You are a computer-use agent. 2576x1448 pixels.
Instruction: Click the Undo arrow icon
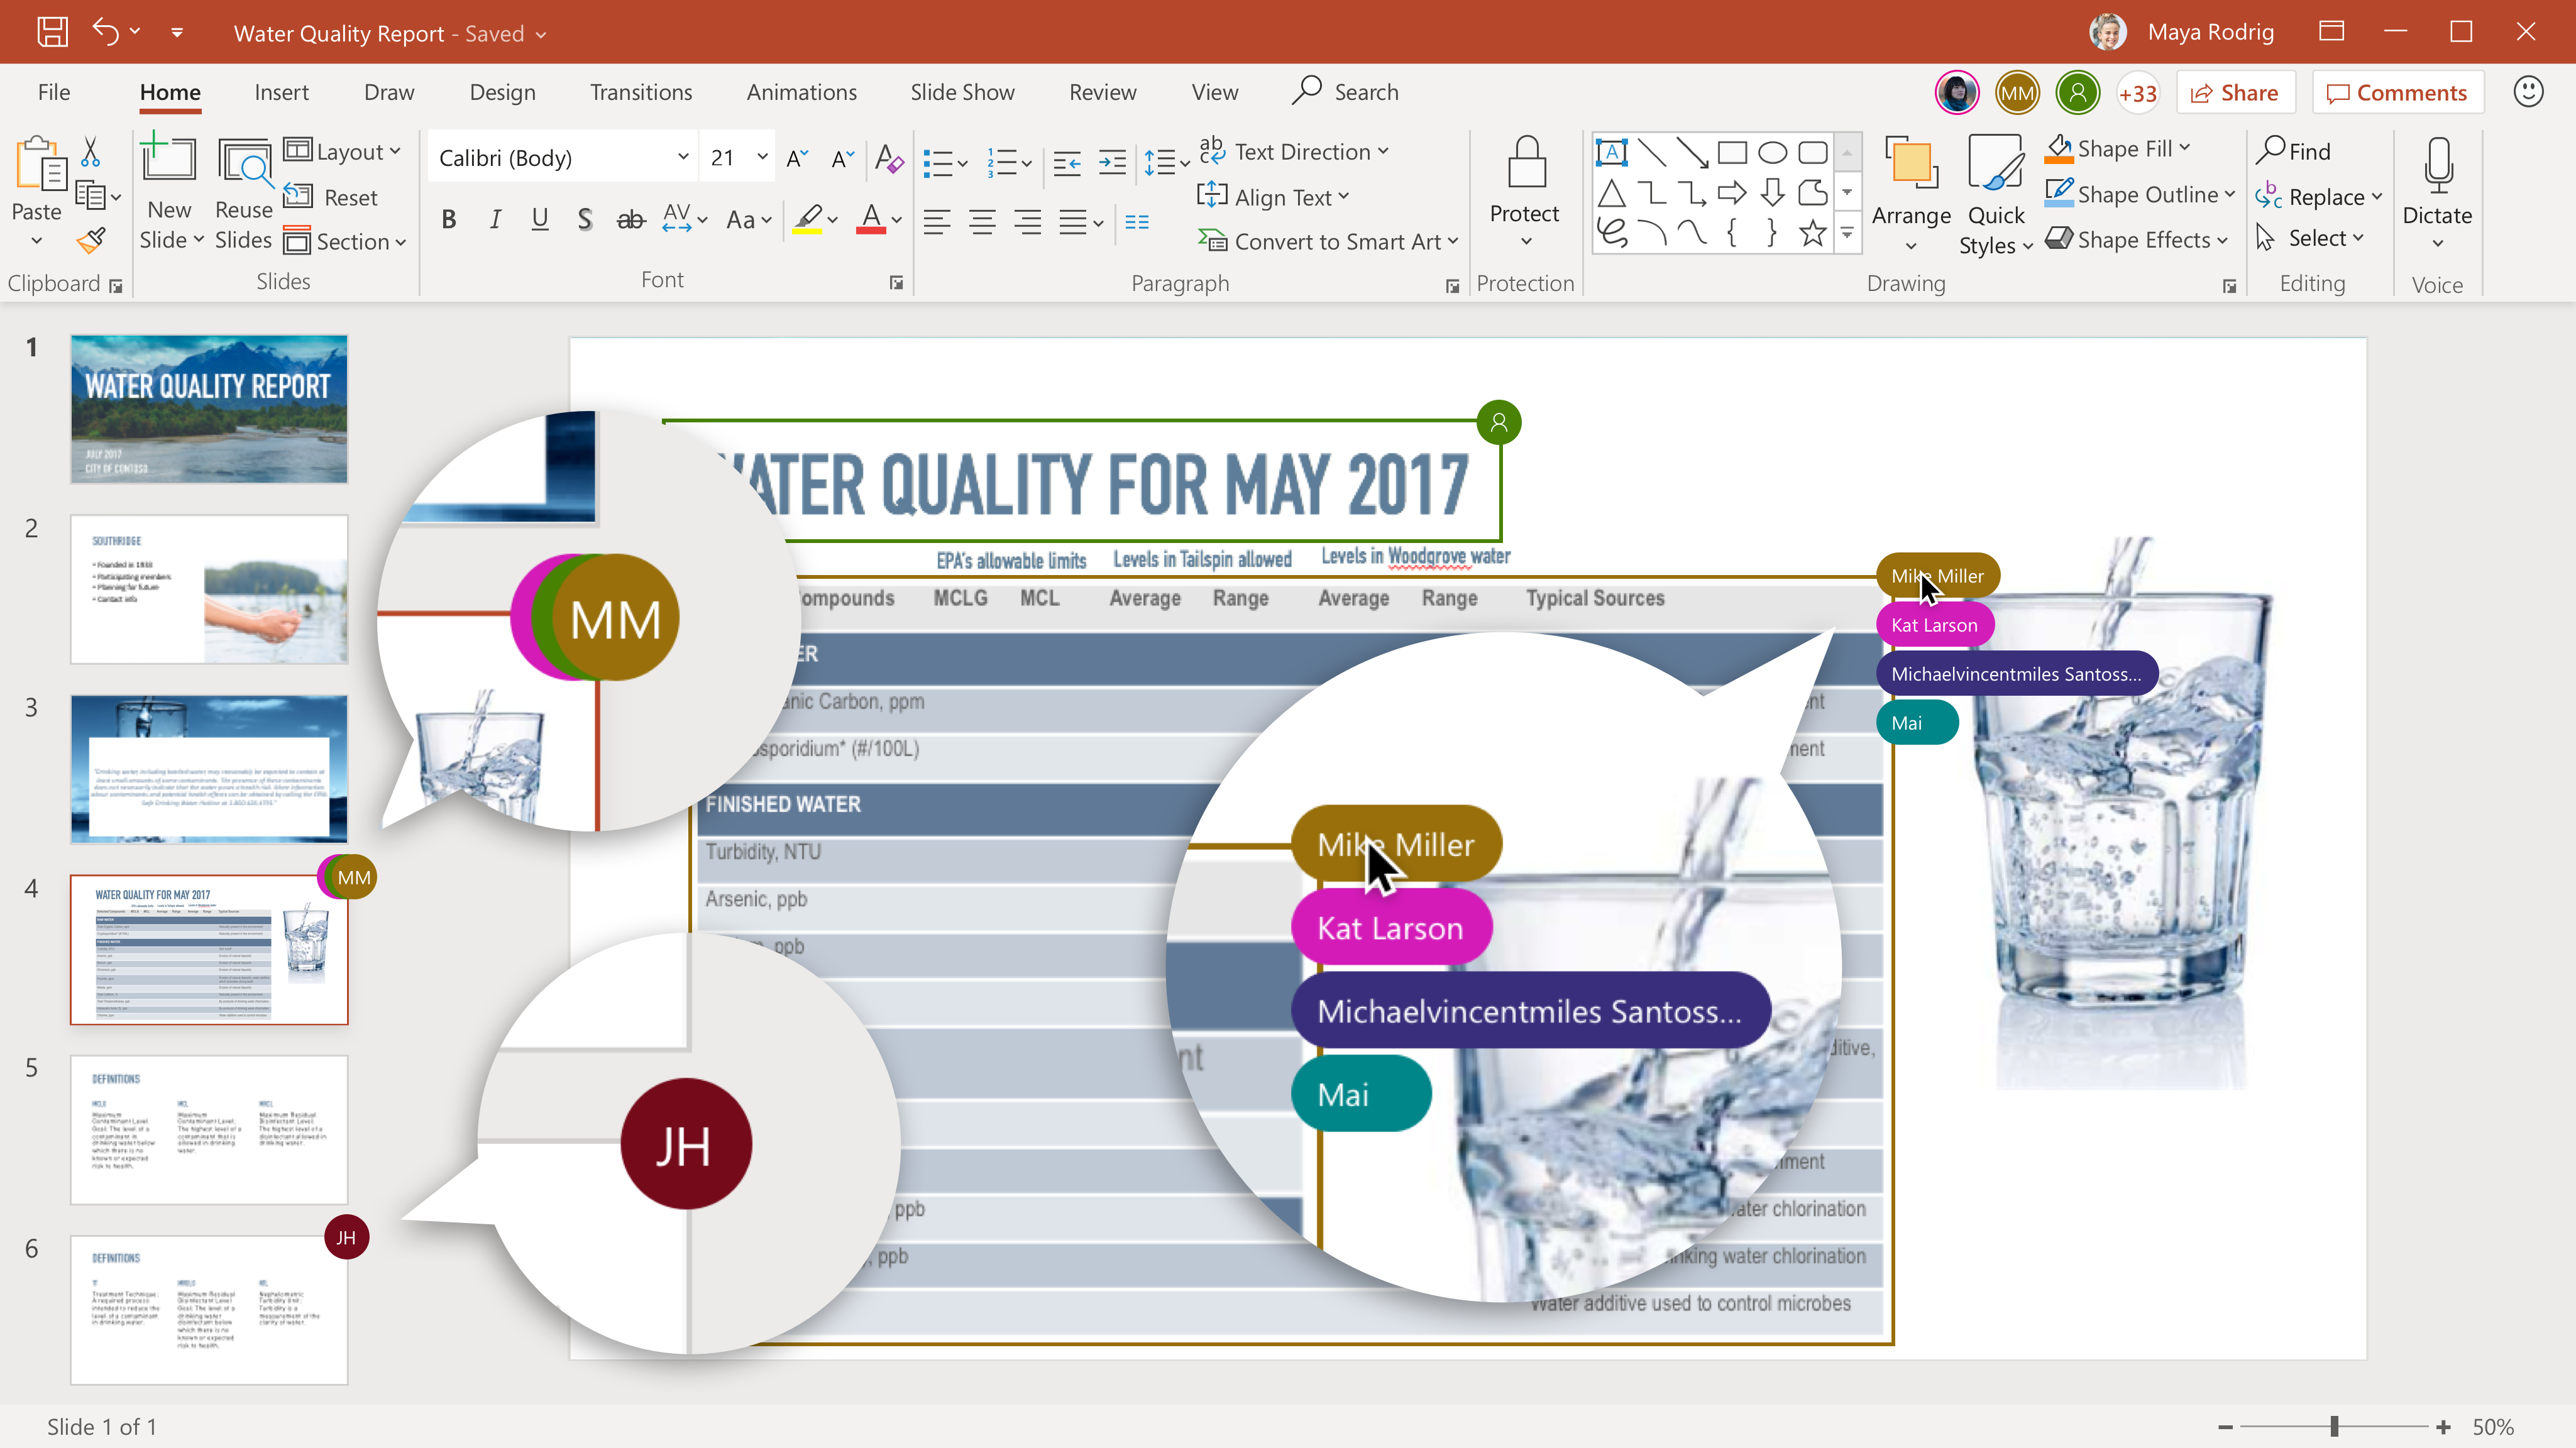(x=105, y=32)
